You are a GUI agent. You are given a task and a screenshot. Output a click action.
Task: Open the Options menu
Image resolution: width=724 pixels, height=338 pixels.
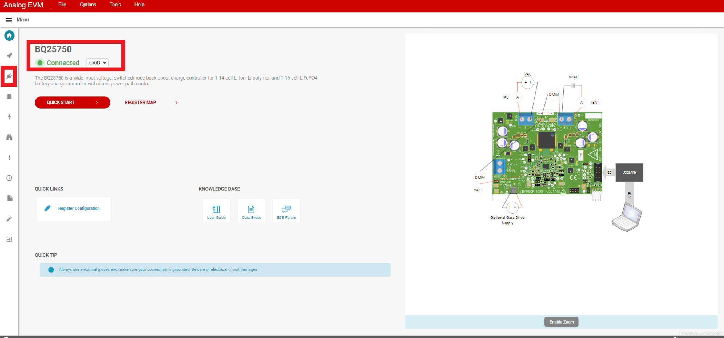88,4
